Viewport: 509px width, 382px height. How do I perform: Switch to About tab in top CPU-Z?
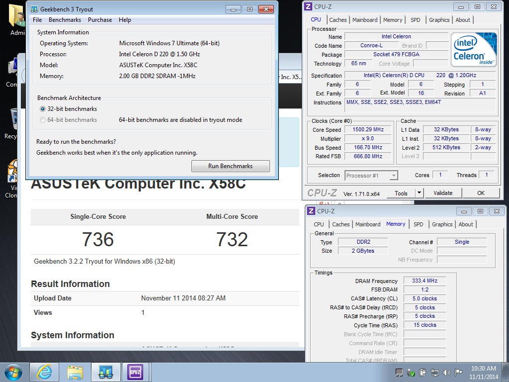click(x=463, y=20)
